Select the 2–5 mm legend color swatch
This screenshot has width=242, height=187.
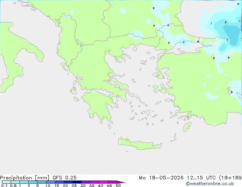tap(33, 182)
